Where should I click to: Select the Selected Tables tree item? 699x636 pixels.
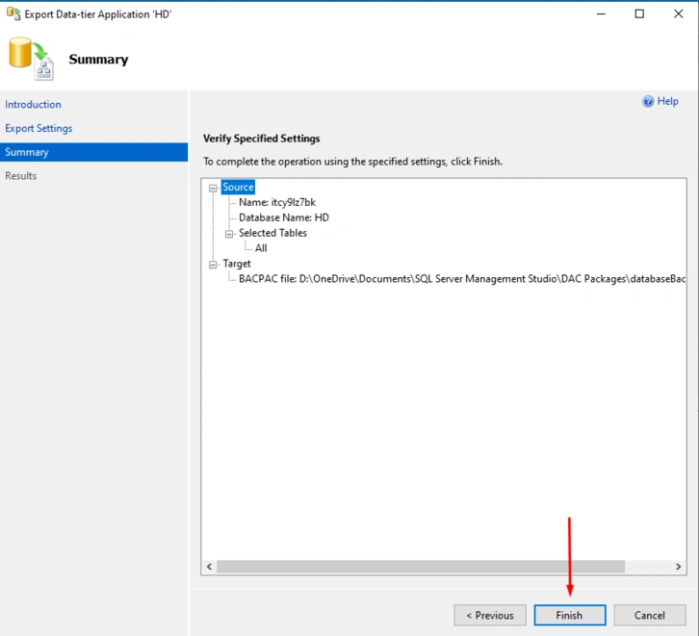272,233
